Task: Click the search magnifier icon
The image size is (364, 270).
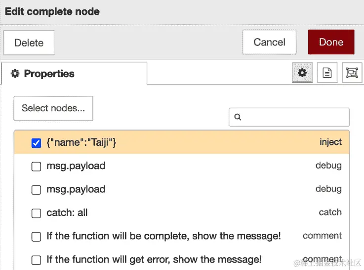Action: coord(238,117)
